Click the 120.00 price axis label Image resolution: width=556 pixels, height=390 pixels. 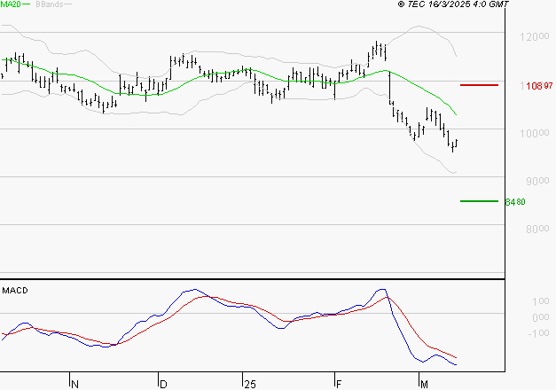(x=535, y=36)
